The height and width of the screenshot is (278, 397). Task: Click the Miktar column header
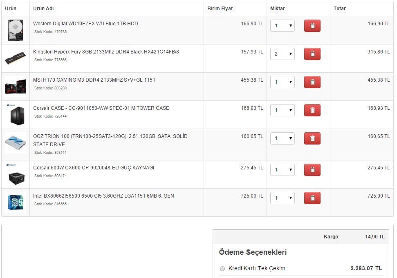coord(278,9)
